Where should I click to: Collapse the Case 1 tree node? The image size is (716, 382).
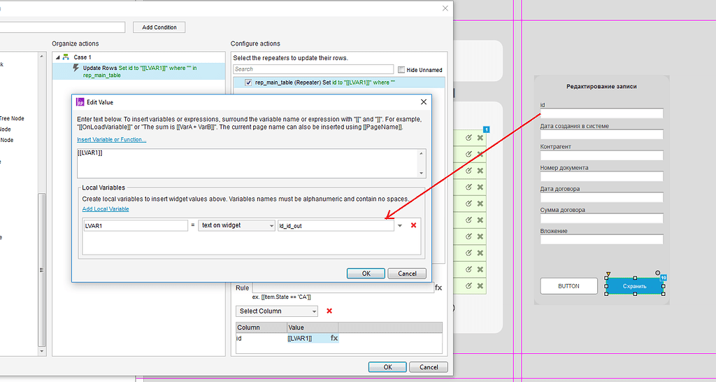point(57,57)
